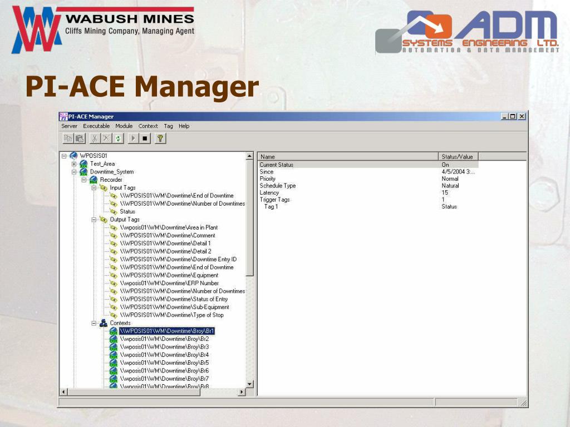Click the PI-ACE Manager title bar icon
The height and width of the screenshot is (427, 570).
pyautogui.click(x=63, y=117)
